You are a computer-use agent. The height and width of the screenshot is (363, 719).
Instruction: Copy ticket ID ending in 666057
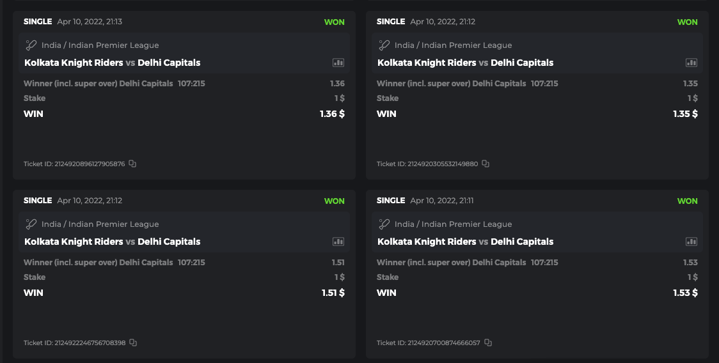[x=487, y=343]
